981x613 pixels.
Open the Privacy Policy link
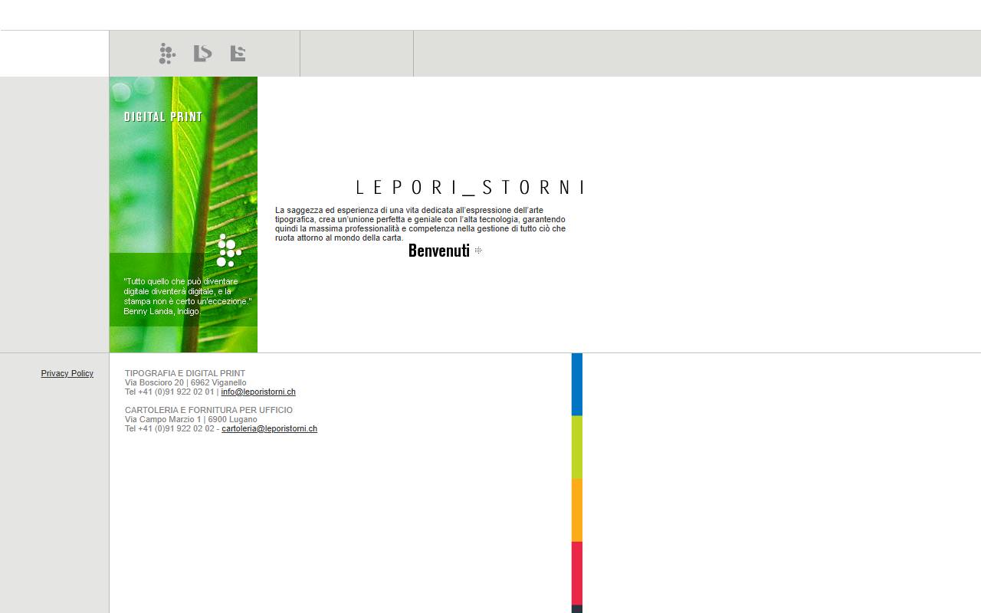(x=67, y=373)
